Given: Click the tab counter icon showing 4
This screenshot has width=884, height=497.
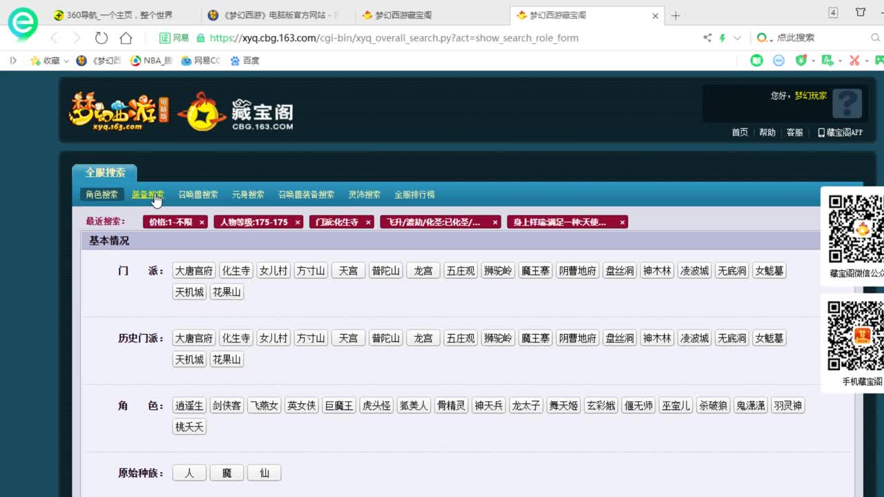Looking at the screenshot, I should pyautogui.click(x=834, y=12).
